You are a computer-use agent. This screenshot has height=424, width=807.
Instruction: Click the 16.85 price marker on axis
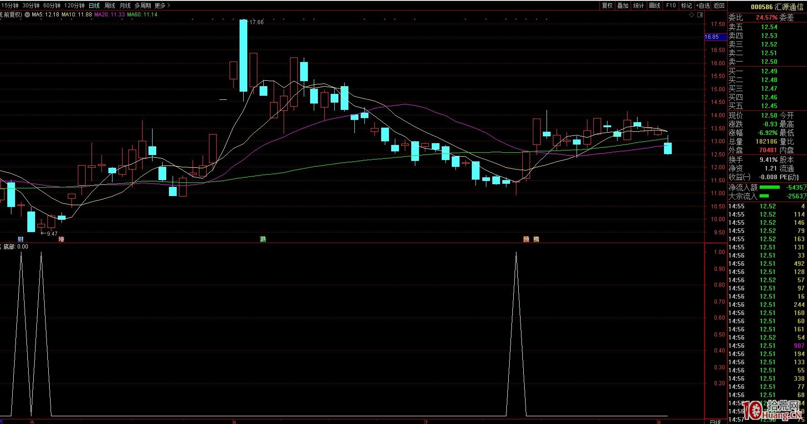(712, 37)
